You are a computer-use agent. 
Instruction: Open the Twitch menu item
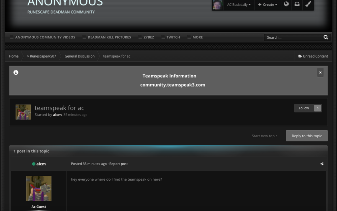pyautogui.click(x=171, y=37)
